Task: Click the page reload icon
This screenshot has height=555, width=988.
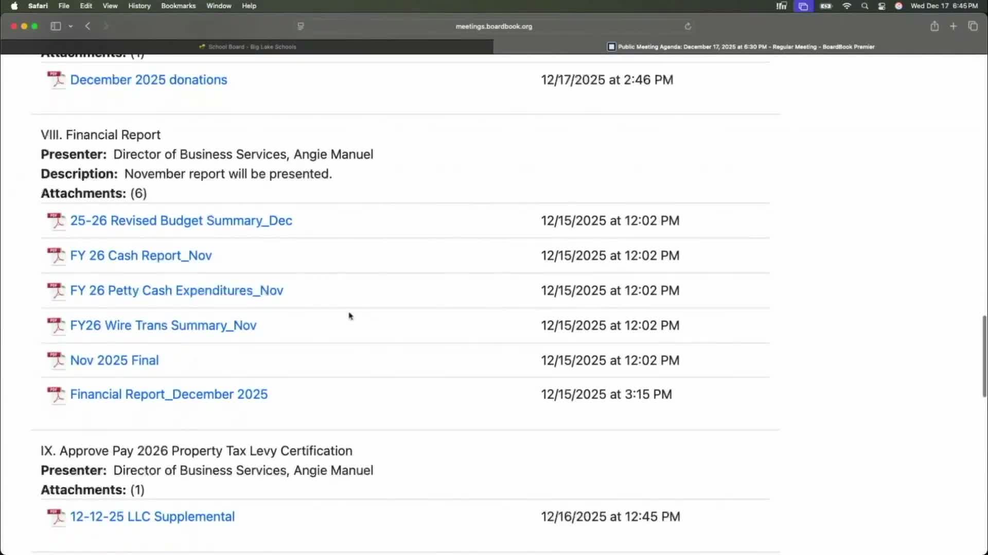Action: [x=687, y=26]
